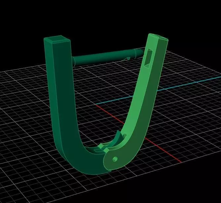This screenshot has width=221, height=203.
Task: Click the round pivot pin on hinge
Action: tap(115, 159)
